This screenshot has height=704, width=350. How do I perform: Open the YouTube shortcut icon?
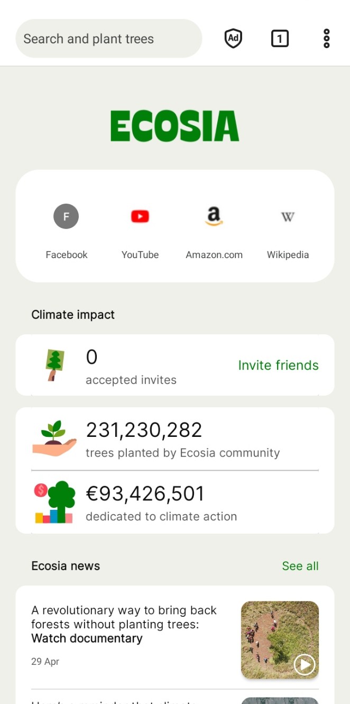tap(140, 216)
